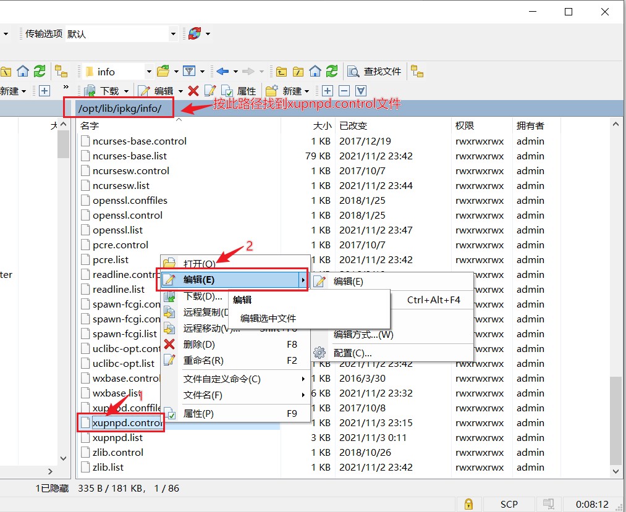Click the SCP protocol status label
Screen dimensions: 626x512
click(x=508, y=504)
